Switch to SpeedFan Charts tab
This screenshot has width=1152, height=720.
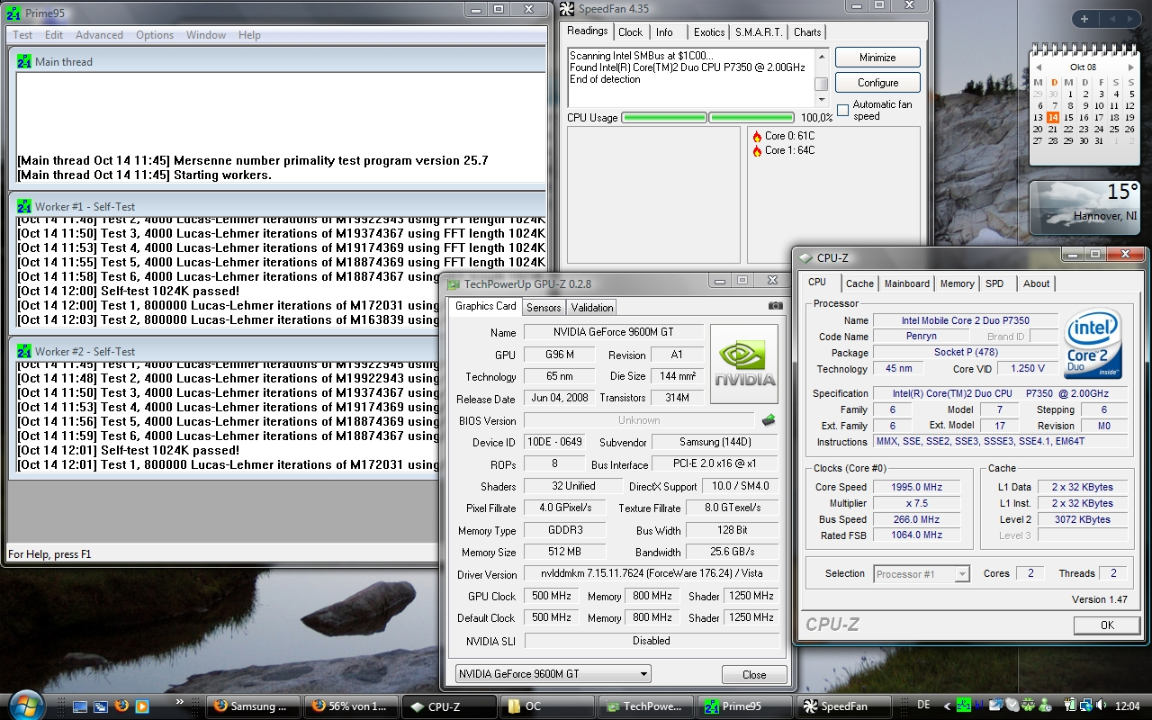click(x=807, y=32)
